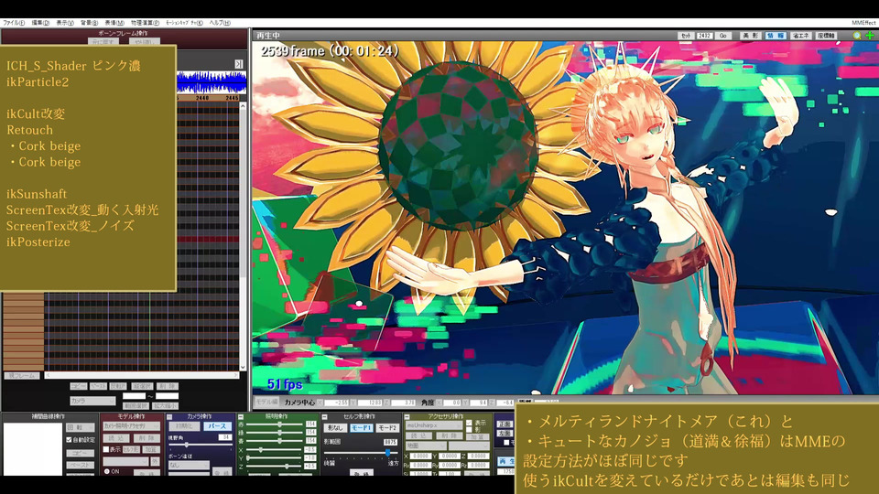Toggle the 情報 display button
The width and height of the screenshot is (879, 494).
click(776, 36)
